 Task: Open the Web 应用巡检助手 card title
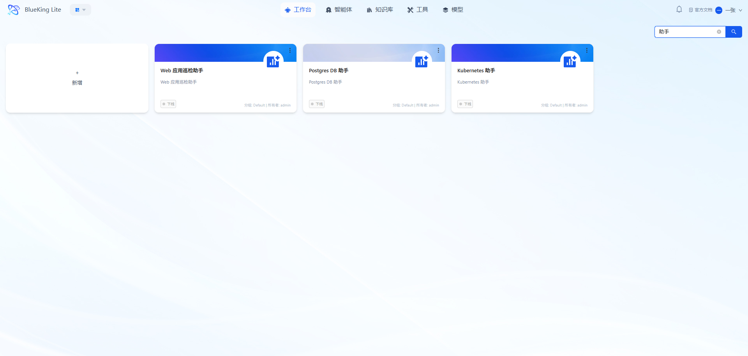[182, 71]
